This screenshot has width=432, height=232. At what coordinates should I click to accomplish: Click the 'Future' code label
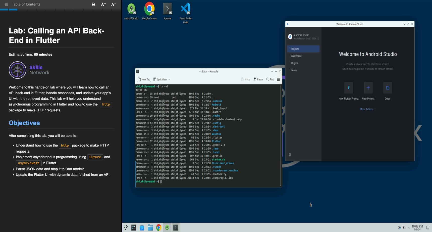pyautogui.click(x=95, y=157)
